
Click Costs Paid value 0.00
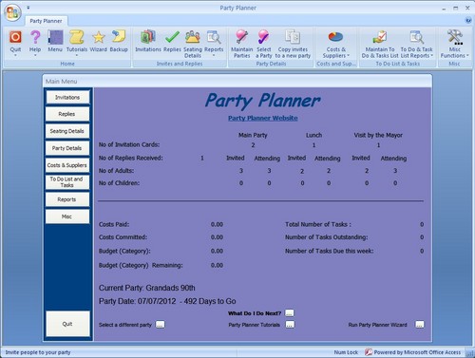coord(217,224)
